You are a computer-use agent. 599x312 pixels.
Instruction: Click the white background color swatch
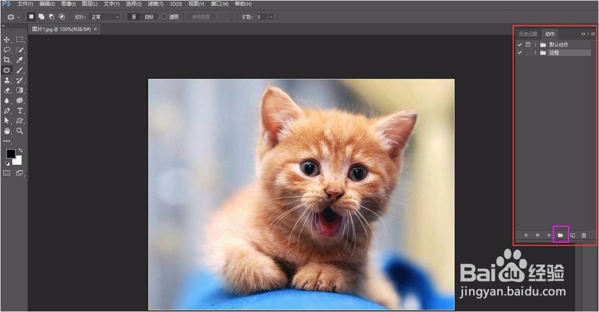click(19, 161)
